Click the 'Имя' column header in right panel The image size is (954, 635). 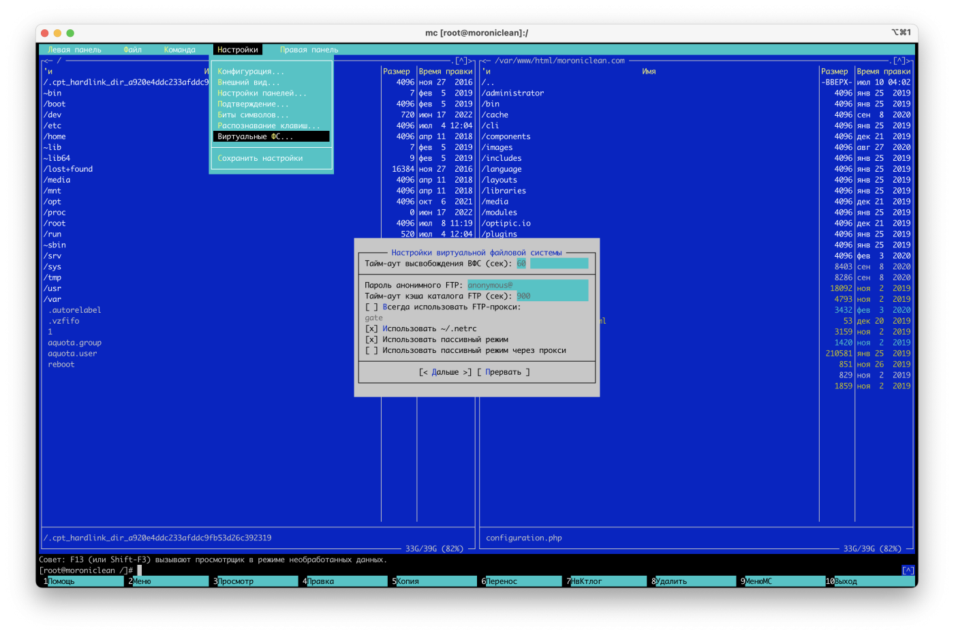(x=649, y=72)
